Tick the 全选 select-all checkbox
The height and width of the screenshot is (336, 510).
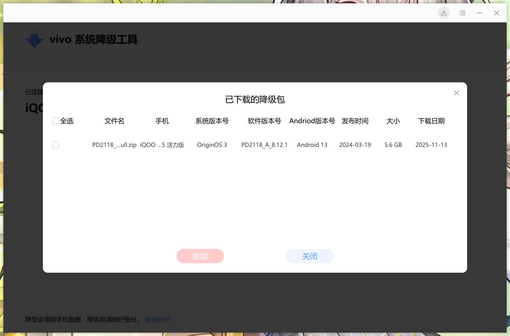pos(56,121)
